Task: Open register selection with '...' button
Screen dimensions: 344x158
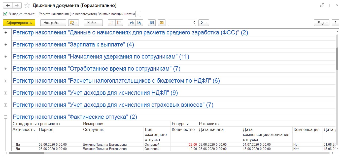Action: pos(138,14)
